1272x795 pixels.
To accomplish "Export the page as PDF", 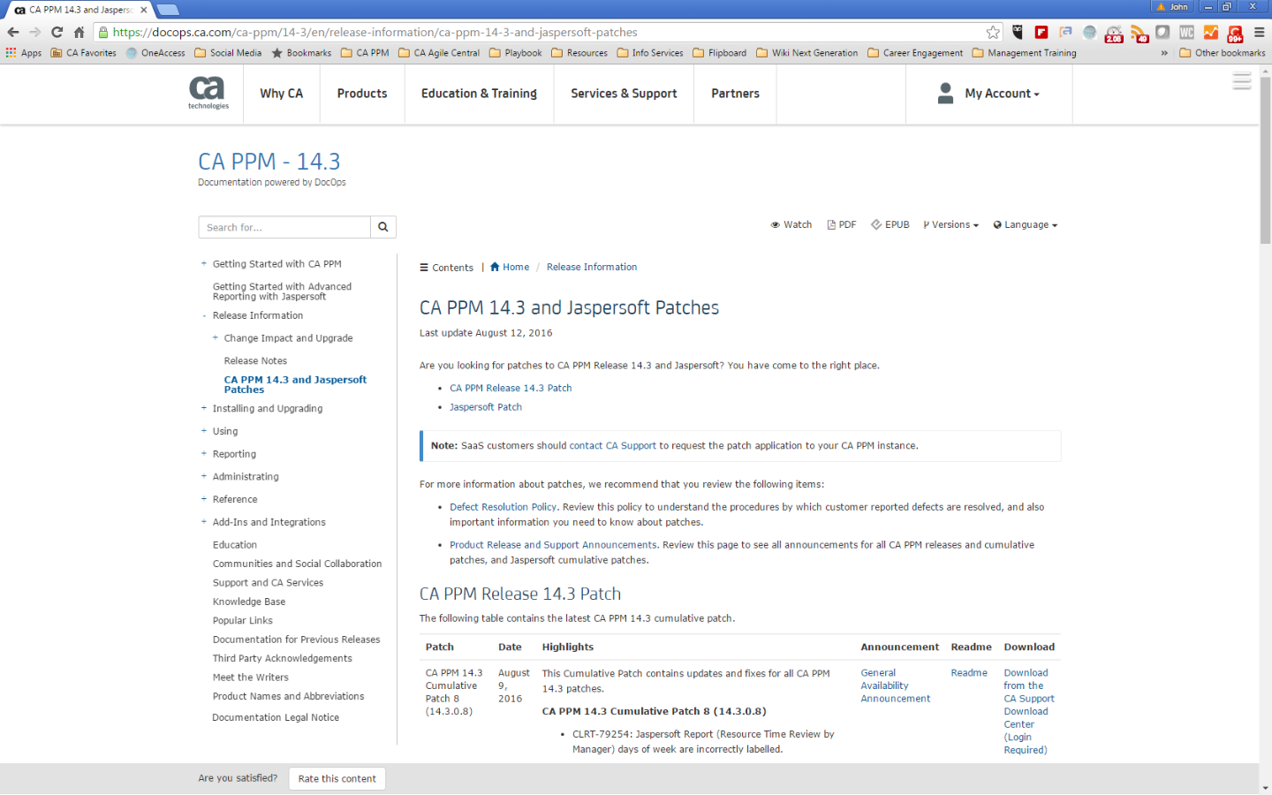I will [842, 224].
